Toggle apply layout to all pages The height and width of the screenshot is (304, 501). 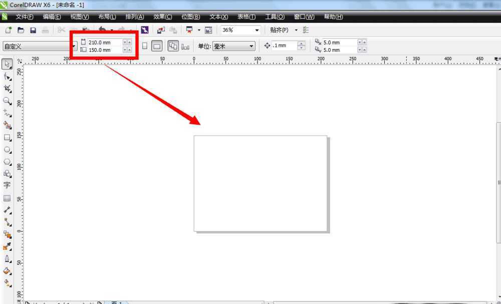[173, 46]
